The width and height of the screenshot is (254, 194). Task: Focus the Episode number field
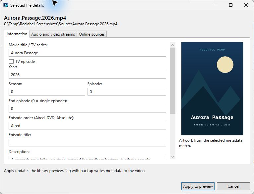pyautogui.click(x=127, y=92)
